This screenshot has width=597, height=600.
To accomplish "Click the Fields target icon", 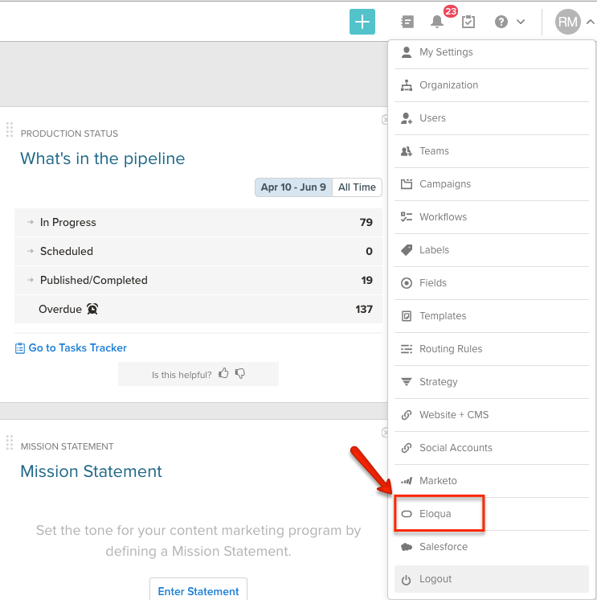I will 407,283.
